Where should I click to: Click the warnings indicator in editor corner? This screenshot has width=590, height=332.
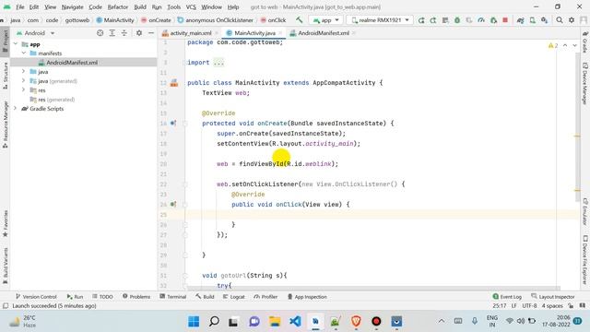click(x=553, y=45)
